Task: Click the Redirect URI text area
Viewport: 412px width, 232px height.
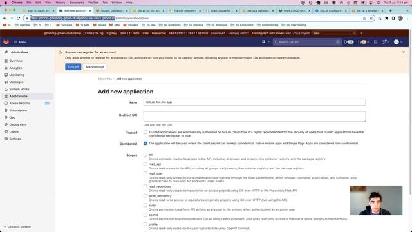Action: pos(254,116)
